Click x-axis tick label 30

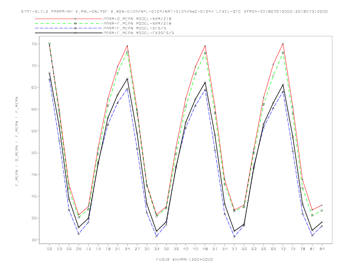147,249
